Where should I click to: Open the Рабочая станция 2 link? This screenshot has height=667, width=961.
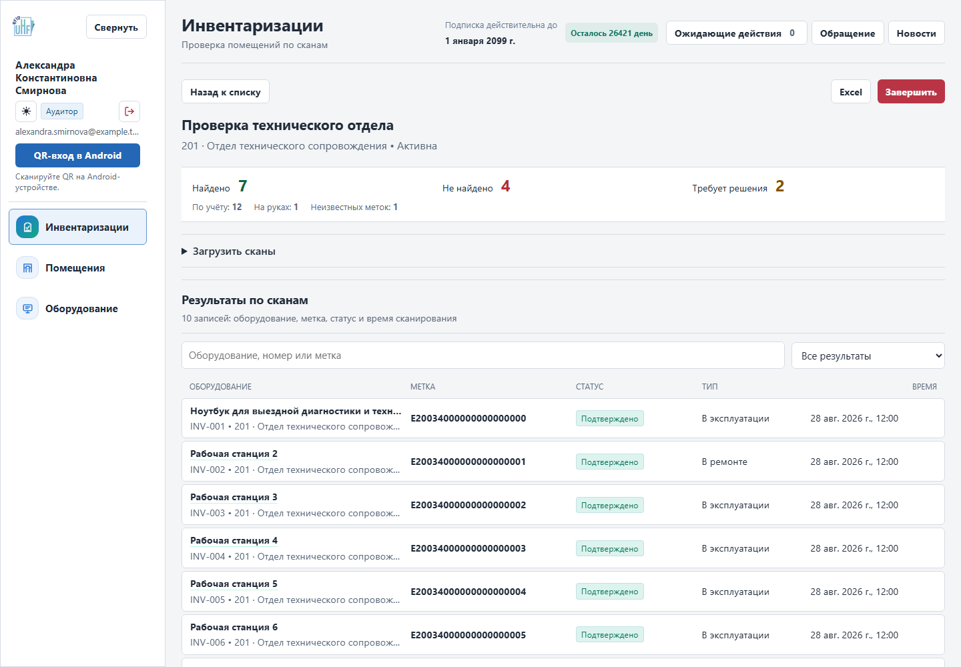pyautogui.click(x=234, y=454)
